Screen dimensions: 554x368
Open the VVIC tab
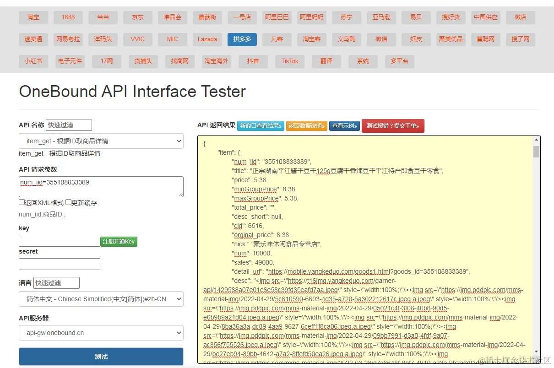pos(138,39)
